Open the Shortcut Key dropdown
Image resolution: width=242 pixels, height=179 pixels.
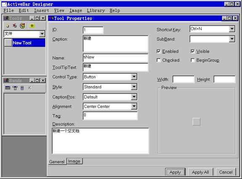232,29
